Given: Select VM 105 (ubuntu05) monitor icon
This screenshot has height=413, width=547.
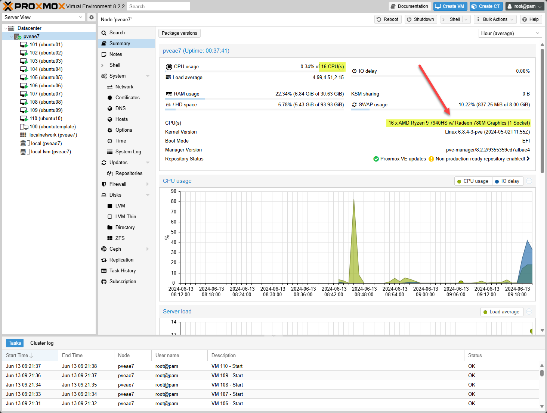Looking at the screenshot, I should (24, 78).
